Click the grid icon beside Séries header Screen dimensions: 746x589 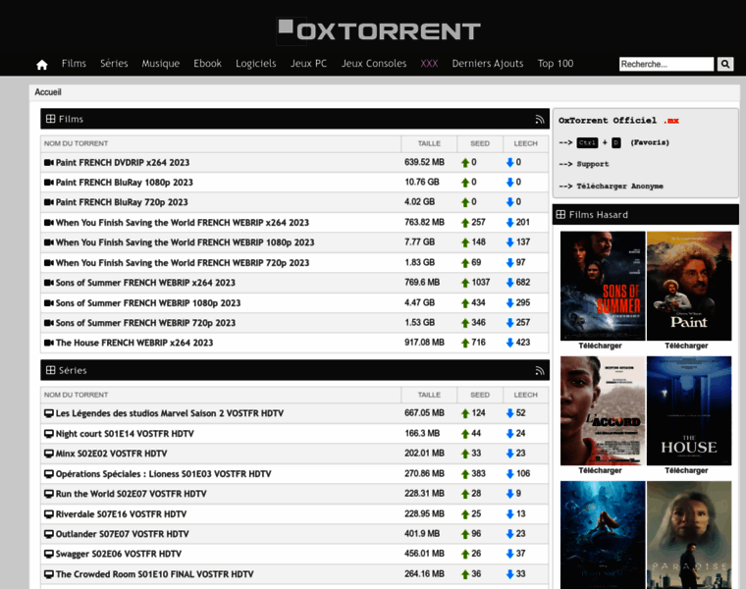click(50, 370)
